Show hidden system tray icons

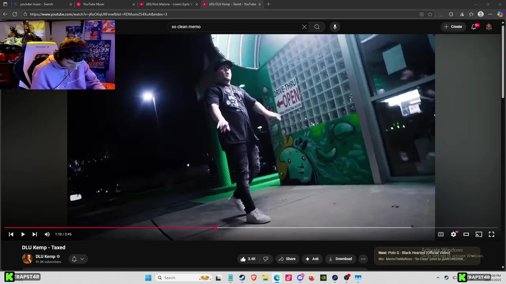438,278
